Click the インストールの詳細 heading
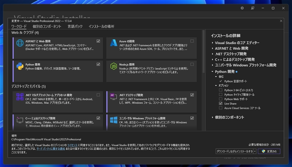 tap(226, 36)
